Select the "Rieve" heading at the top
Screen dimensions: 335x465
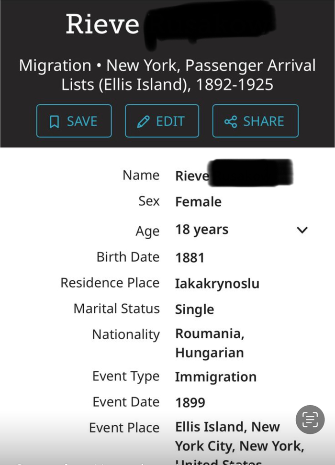click(x=102, y=24)
